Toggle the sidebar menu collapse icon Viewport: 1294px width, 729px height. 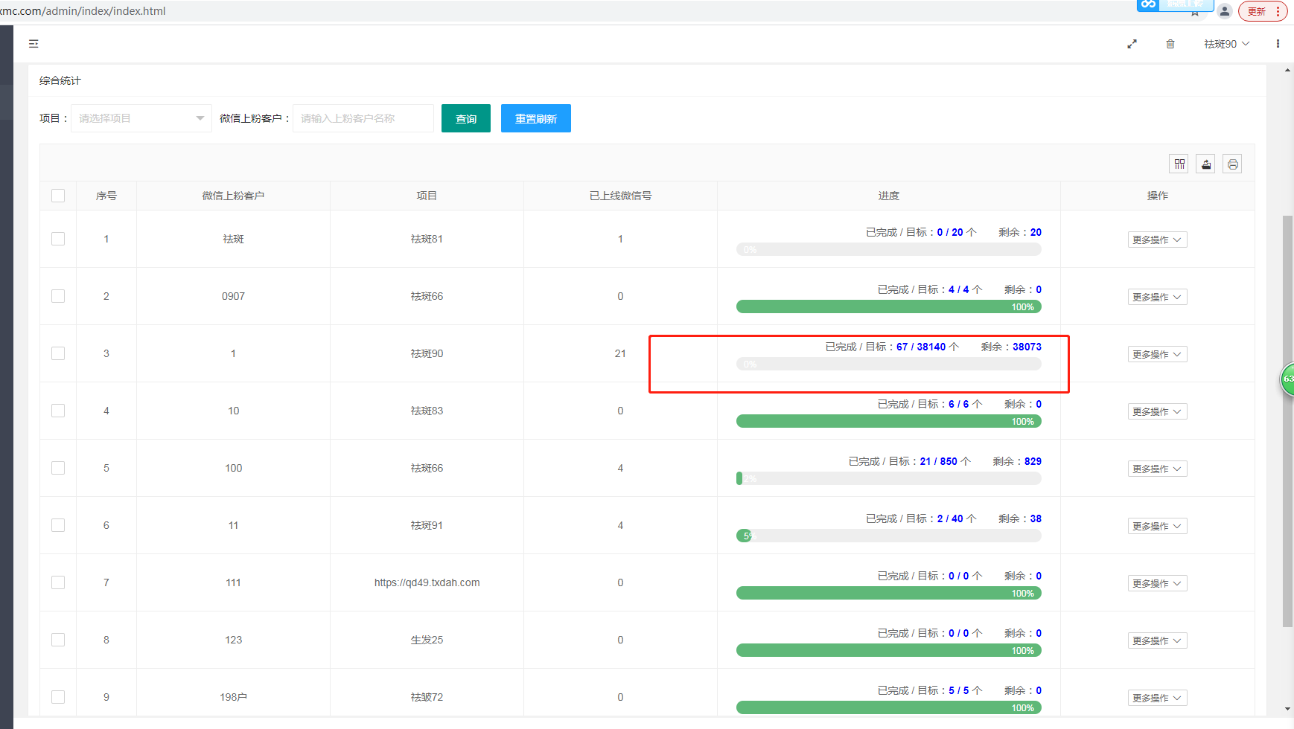(x=34, y=44)
